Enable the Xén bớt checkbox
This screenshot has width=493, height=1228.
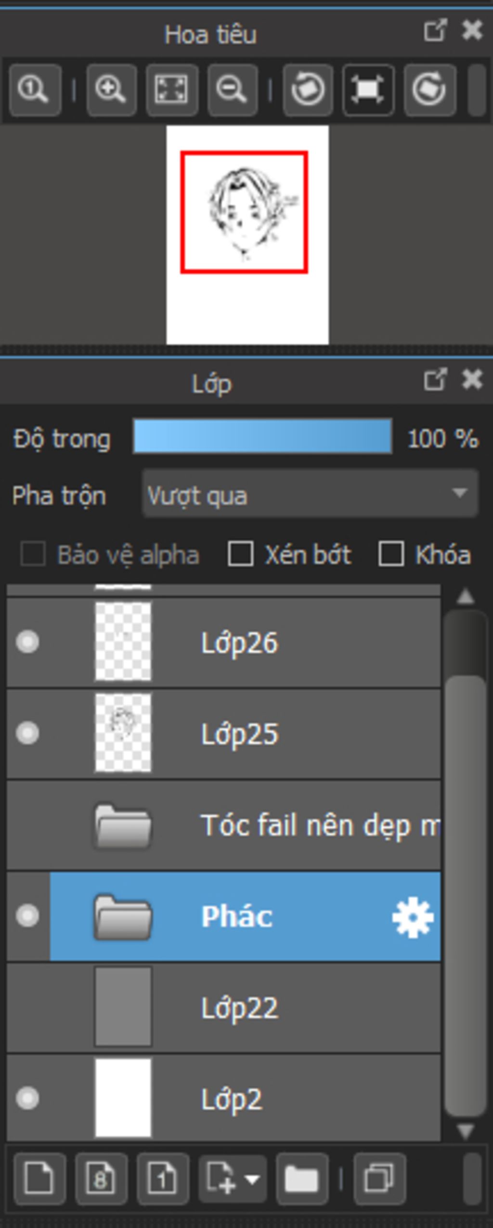point(240,554)
